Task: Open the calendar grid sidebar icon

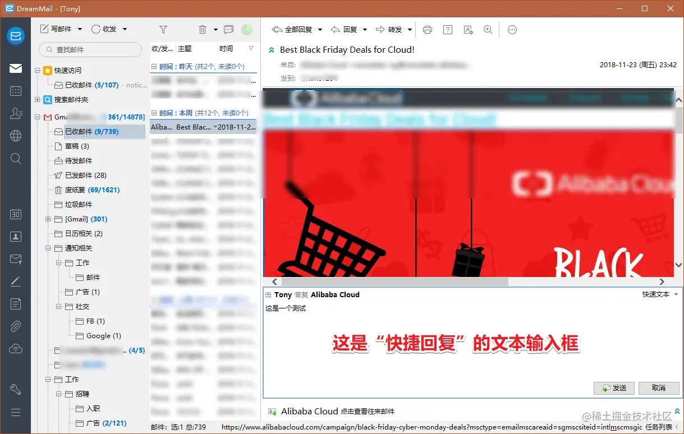Action: (16, 91)
